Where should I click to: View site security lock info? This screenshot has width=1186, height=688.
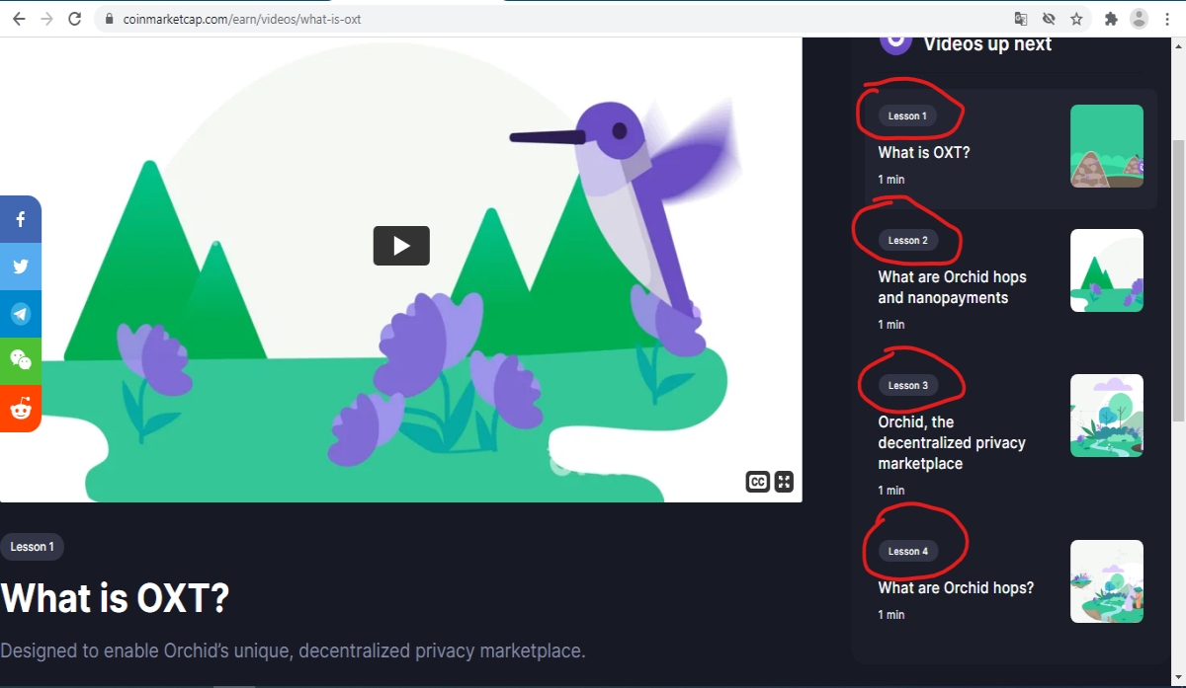click(x=110, y=19)
